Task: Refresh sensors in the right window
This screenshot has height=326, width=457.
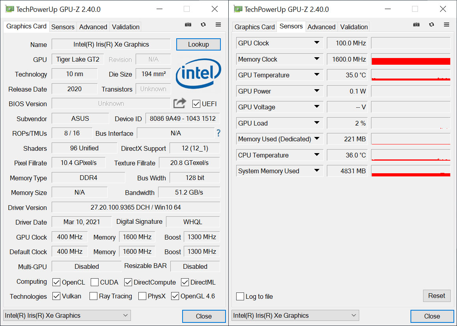Action: [x=431, y=25]
